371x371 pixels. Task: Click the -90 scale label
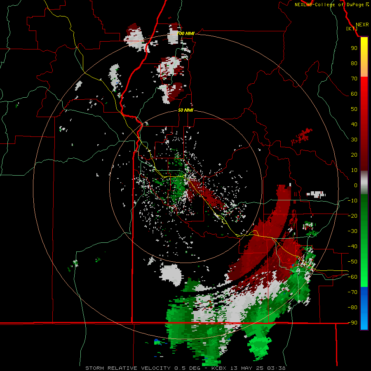[x=352, y=323]
